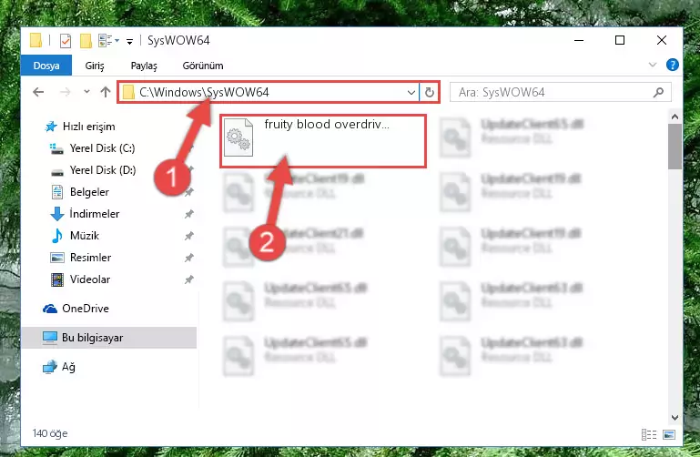The width and height of the screenshot is (700, 457).
Task: Click the Properties icon in quick access toolbar
Action: pyautogui.click(x=66, y=41)
